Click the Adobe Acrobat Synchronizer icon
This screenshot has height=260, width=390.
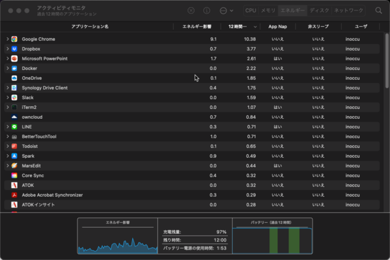(14, 195)
